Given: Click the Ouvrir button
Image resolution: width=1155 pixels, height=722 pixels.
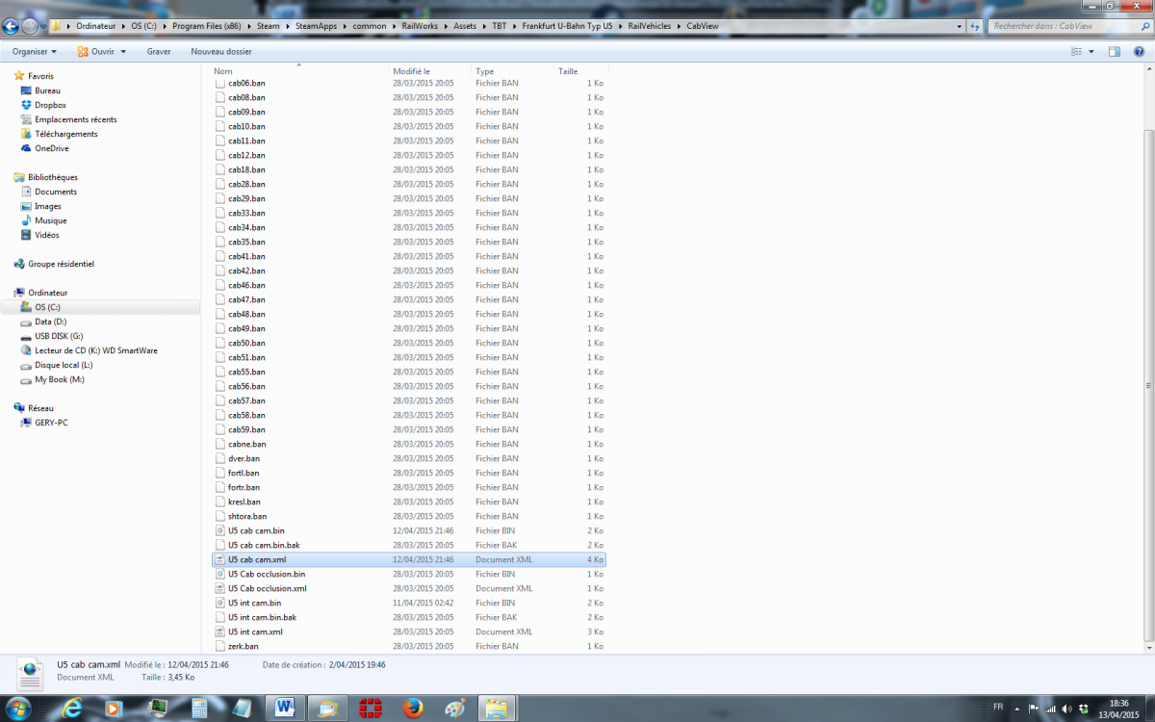Looking at the screenshot, I should (x=102, y=51).
